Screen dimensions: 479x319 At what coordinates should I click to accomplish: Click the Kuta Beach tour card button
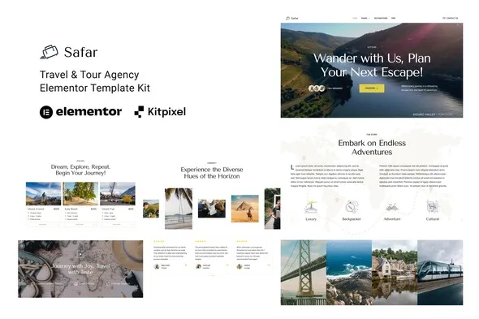click(x=80, y=225)
